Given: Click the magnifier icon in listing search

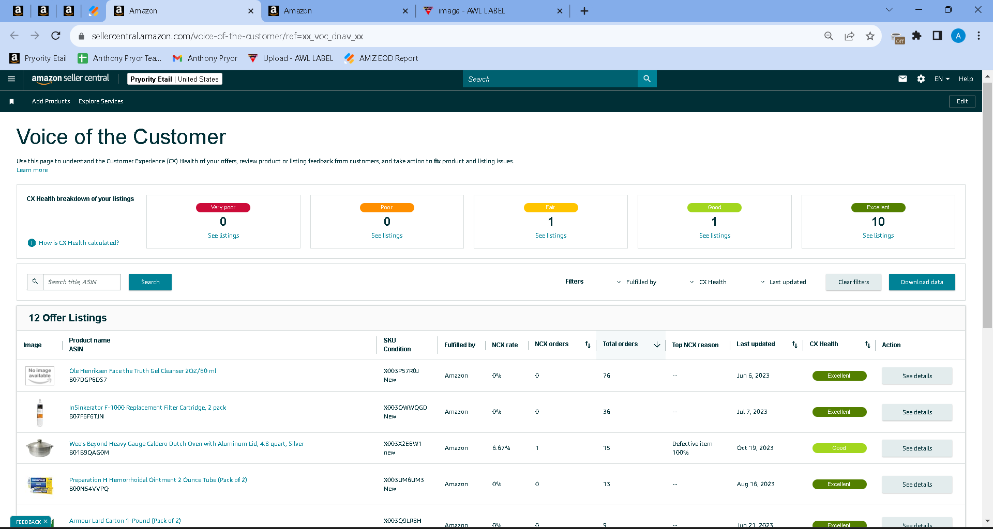Looking at the screenshot, I should coord(35,282).
